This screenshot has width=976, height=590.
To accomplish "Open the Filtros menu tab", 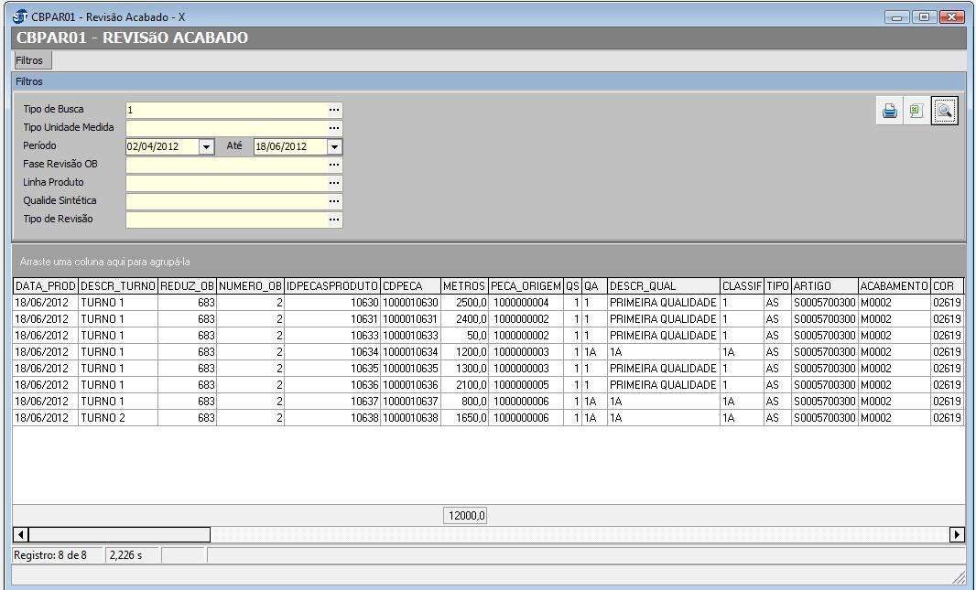I will pyautogui.click(x=29, y=60).
